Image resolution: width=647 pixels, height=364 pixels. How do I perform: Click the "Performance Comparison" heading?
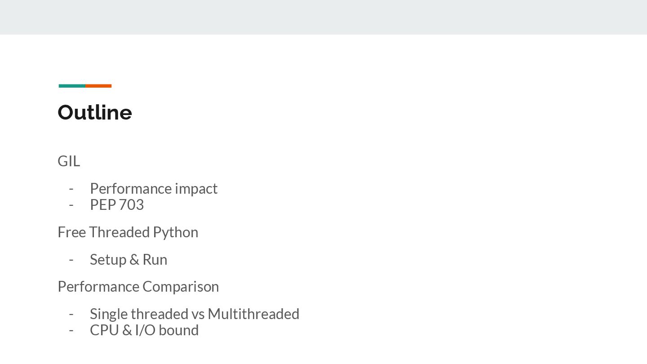tap(138, 286)
